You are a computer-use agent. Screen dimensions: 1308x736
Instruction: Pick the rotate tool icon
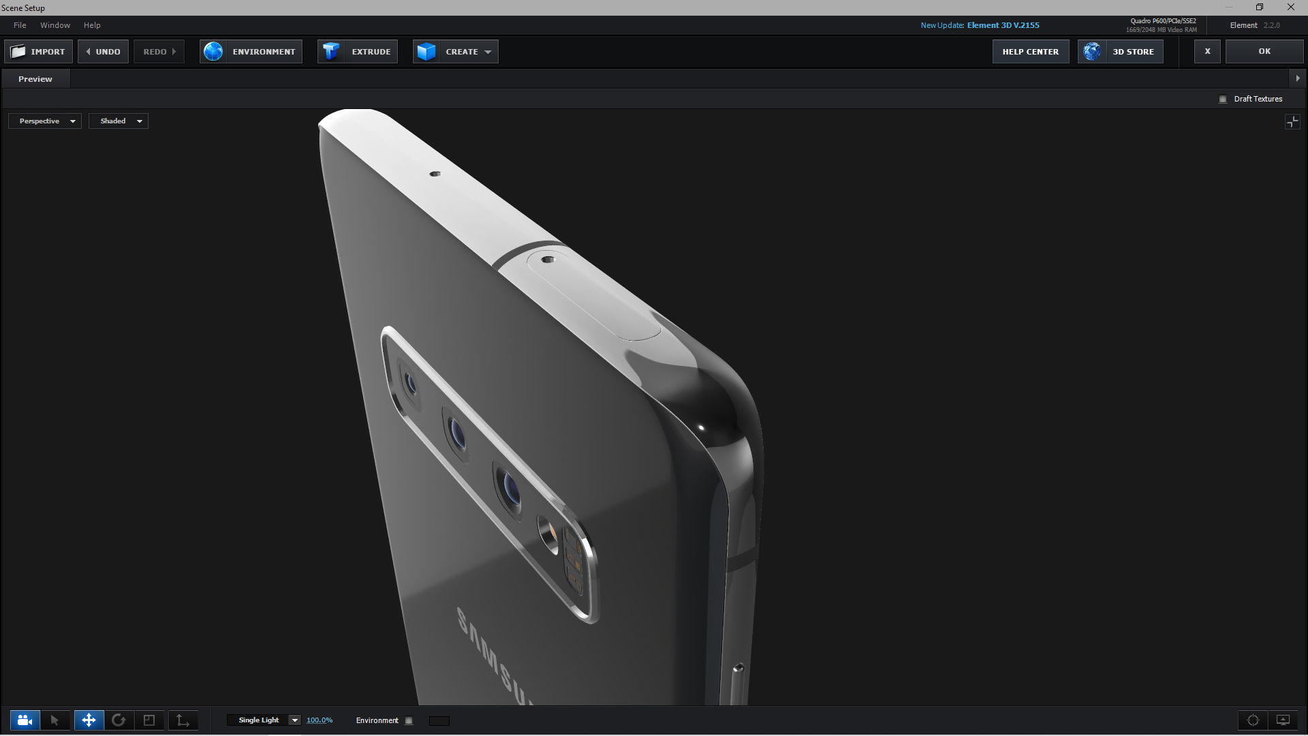coord(119,720)
